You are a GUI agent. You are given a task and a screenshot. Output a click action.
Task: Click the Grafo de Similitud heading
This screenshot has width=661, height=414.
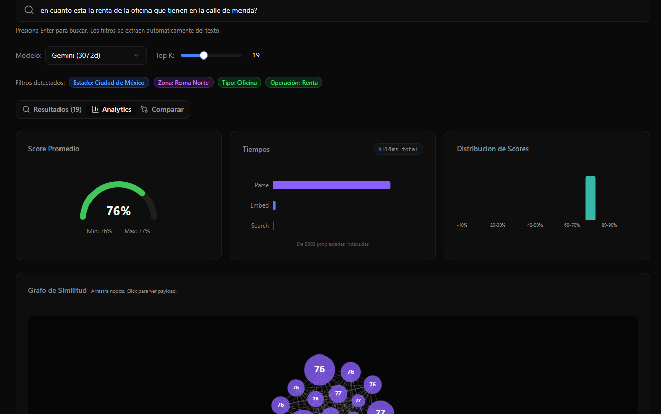[x=57, y=291]
